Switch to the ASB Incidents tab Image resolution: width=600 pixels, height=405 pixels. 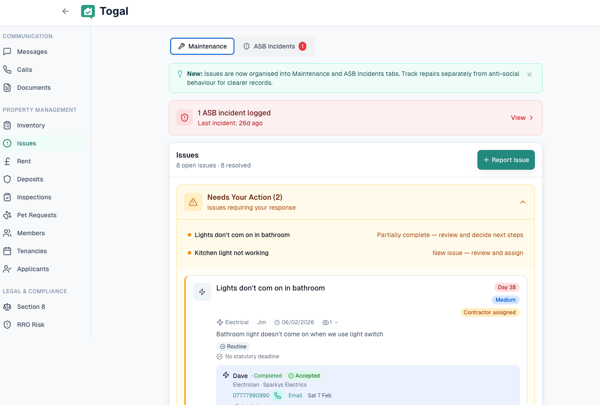(275, 46)
